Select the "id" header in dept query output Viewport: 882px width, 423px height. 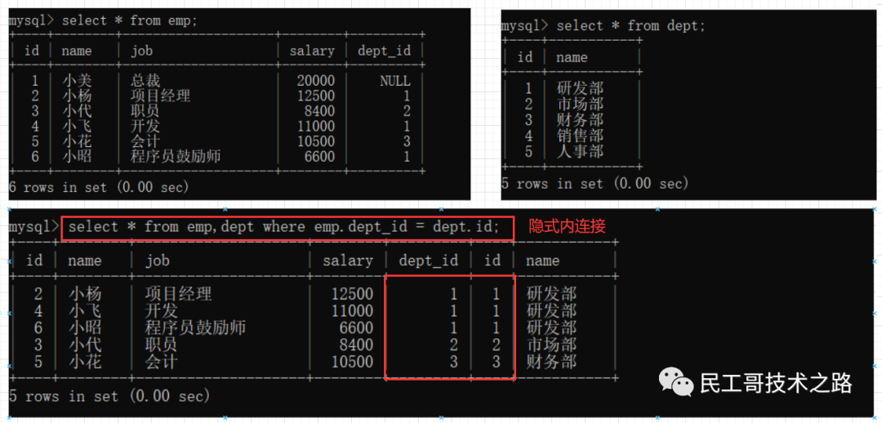(524, 57)
